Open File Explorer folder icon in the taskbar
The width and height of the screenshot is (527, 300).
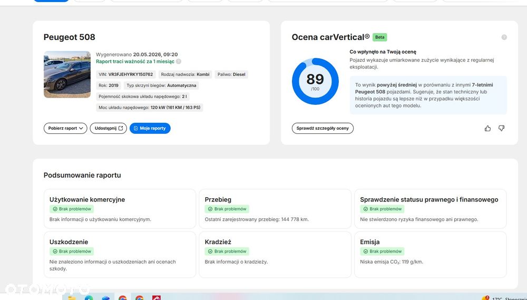click(72, 298)
